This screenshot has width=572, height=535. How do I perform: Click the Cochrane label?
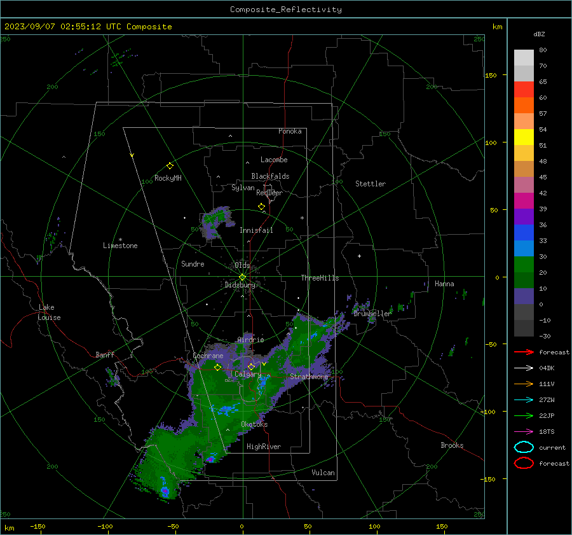(x=208, y=356)
